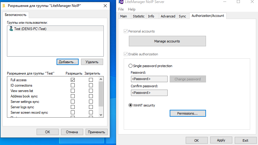Select Single password protection radio button

[130, 66]
